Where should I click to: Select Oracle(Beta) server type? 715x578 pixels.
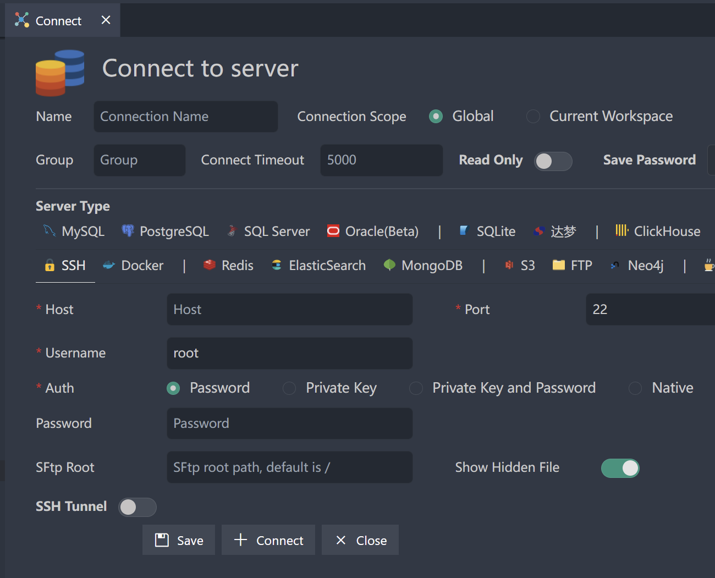[x=372, y=231]
